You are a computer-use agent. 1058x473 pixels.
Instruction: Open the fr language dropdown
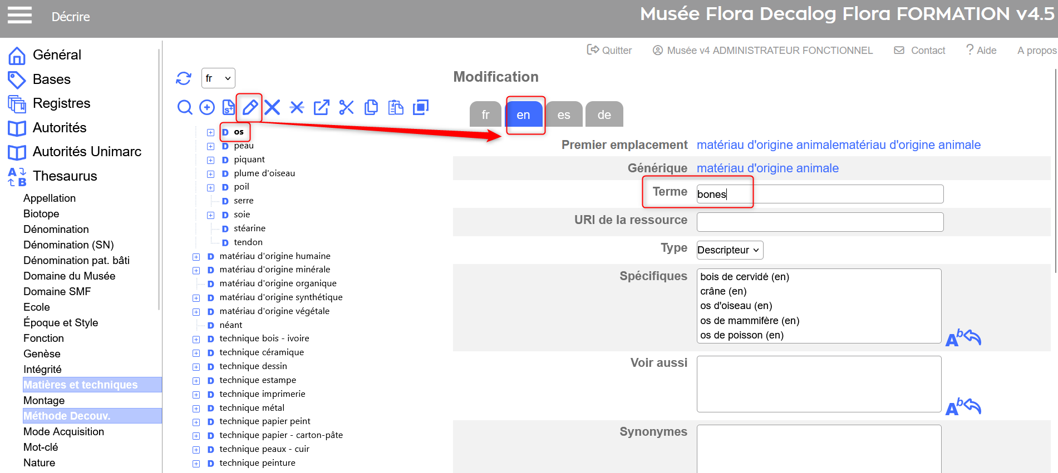(218, 78)
